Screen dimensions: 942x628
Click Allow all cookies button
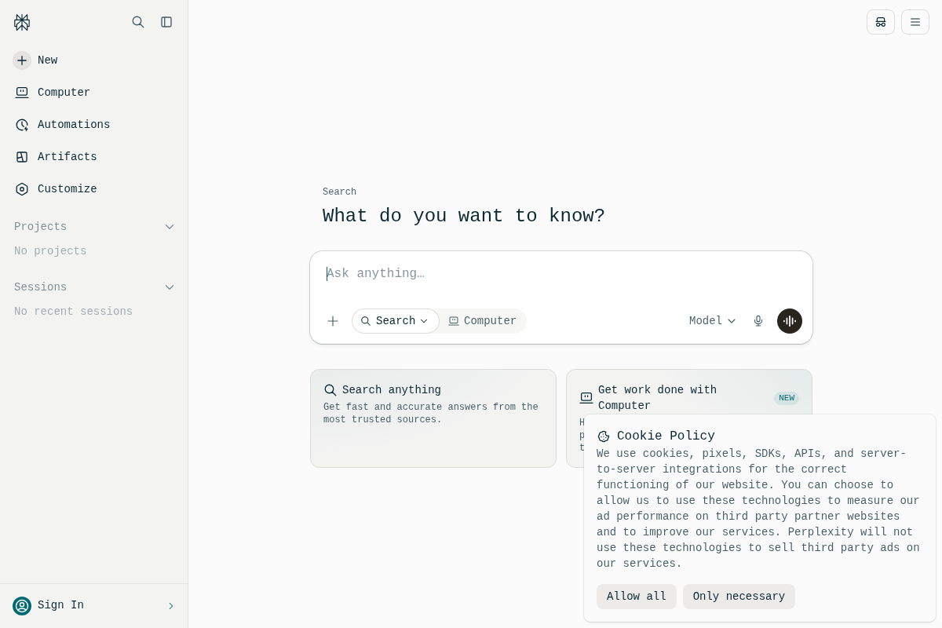pos(637,597)
